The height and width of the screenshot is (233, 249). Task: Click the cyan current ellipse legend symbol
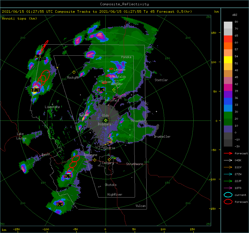coord(228,195)
